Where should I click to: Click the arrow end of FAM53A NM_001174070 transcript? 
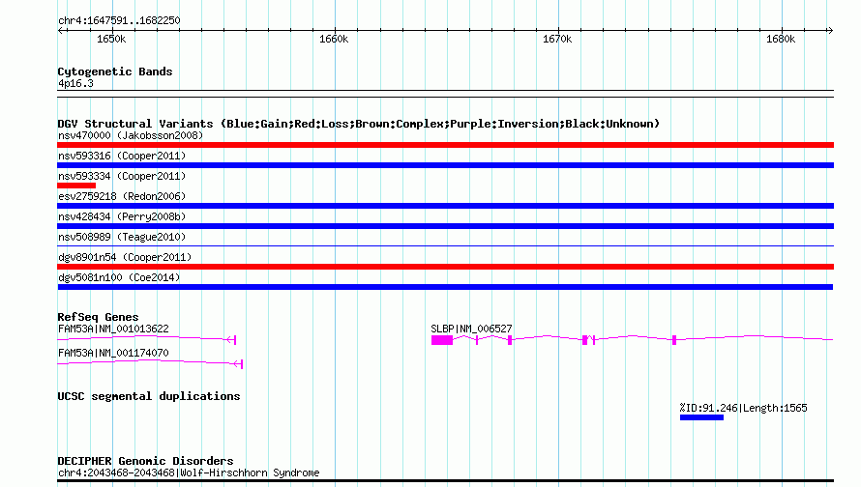(238, 363)
